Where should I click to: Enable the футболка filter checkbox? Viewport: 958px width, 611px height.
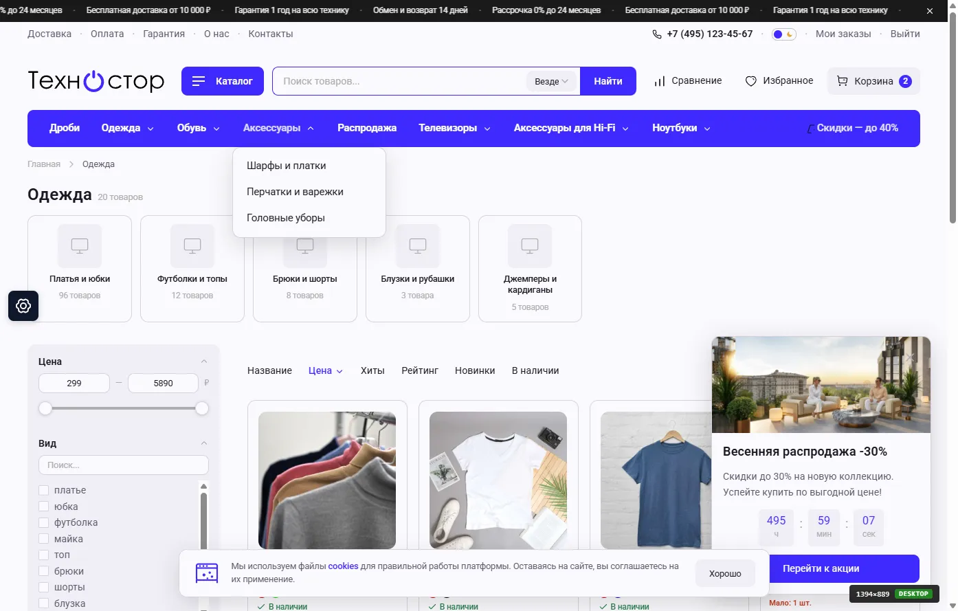[x=44, y=522]
